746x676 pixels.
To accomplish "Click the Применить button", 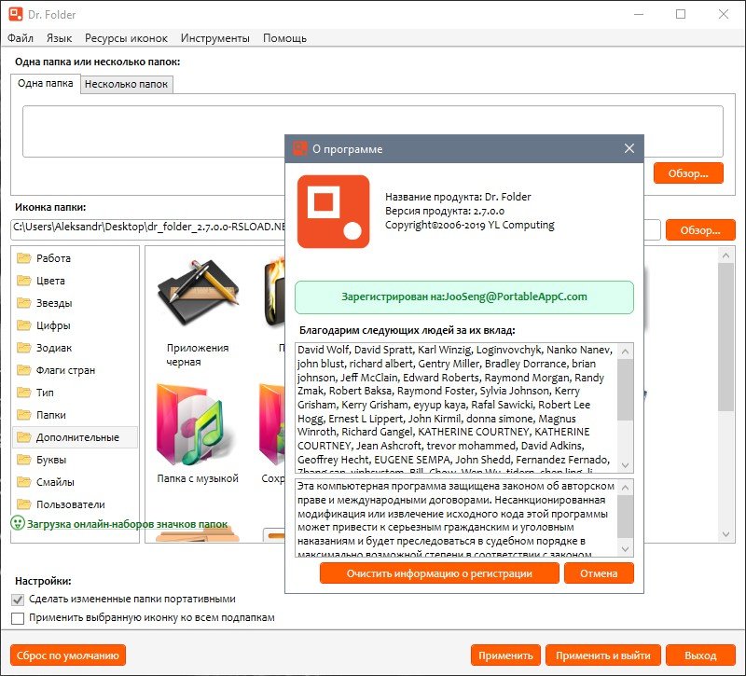I will 505,655.
